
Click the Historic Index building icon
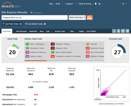click(x=26, y=24)
